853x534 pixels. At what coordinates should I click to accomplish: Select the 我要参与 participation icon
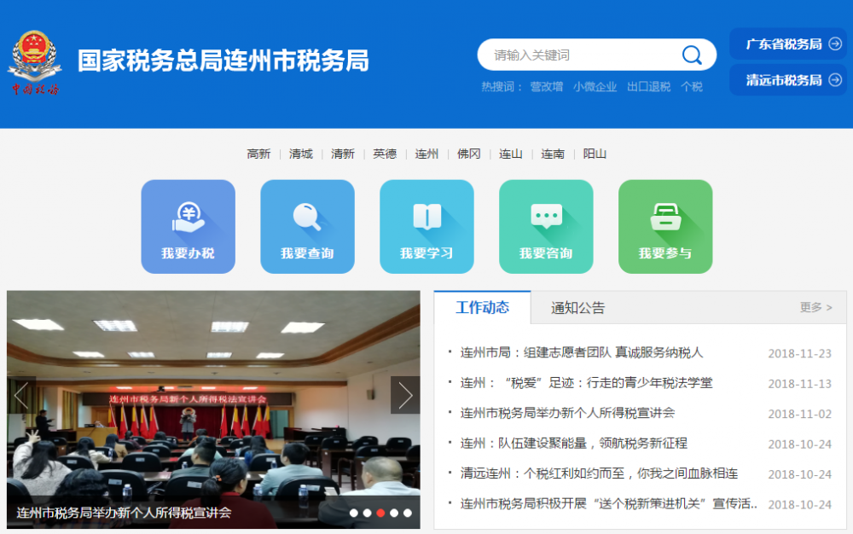click(x=665, y=226)
